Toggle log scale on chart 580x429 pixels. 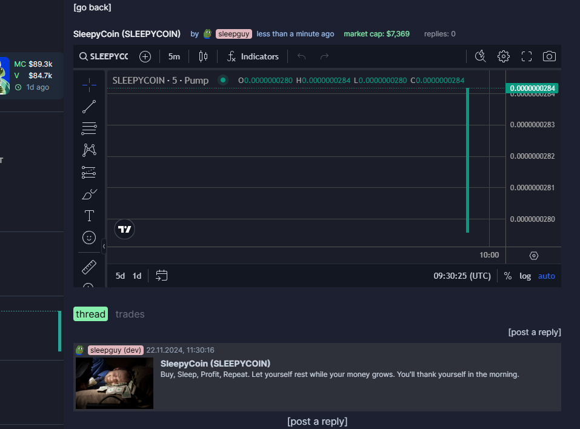click(525, 276)
